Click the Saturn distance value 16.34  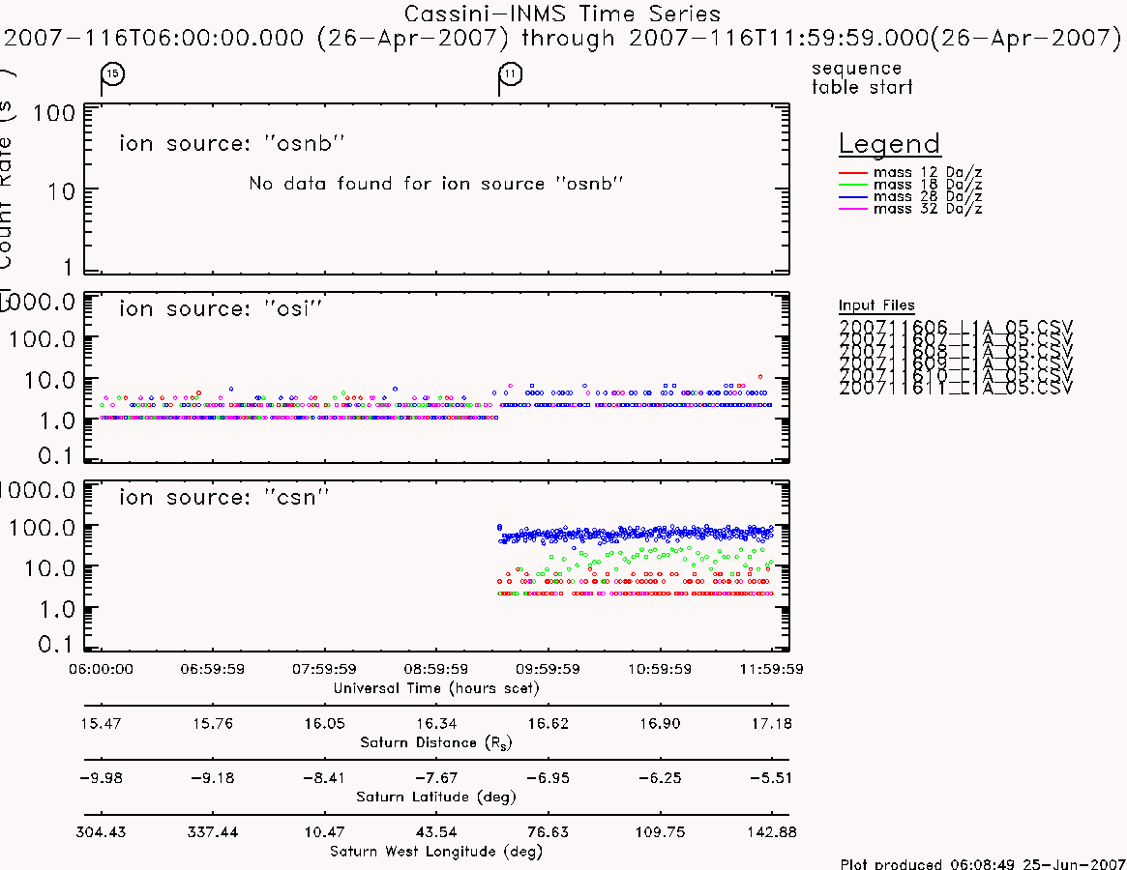coord(436,723)
